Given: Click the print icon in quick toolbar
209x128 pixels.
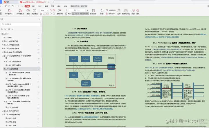Looking at the screenshot, I should click(12, 6).
